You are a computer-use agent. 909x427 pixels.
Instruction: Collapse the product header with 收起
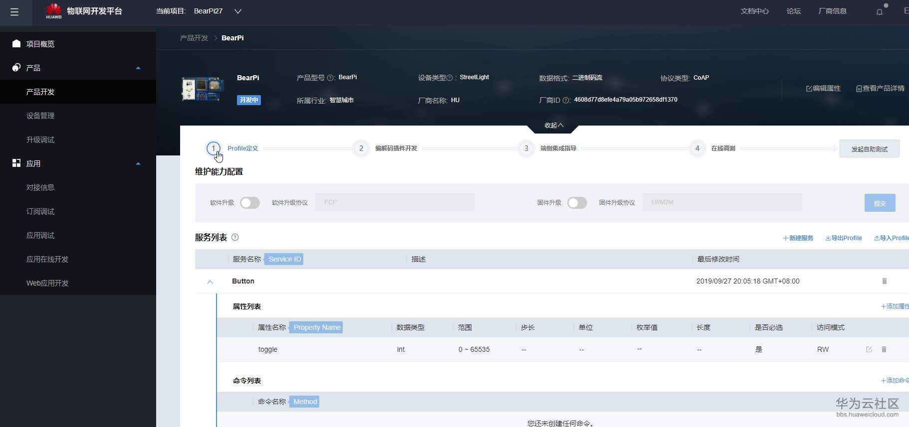point(554,126)
